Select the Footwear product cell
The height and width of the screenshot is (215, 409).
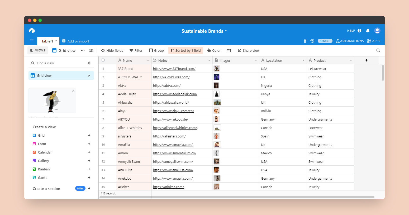click(x=330, y=128)
